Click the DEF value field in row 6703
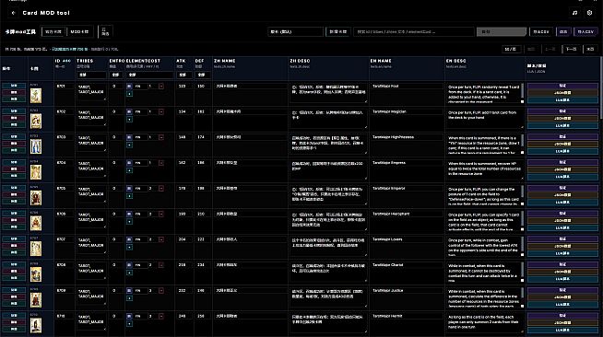This screenshot has width=603, height=337. 202,137
